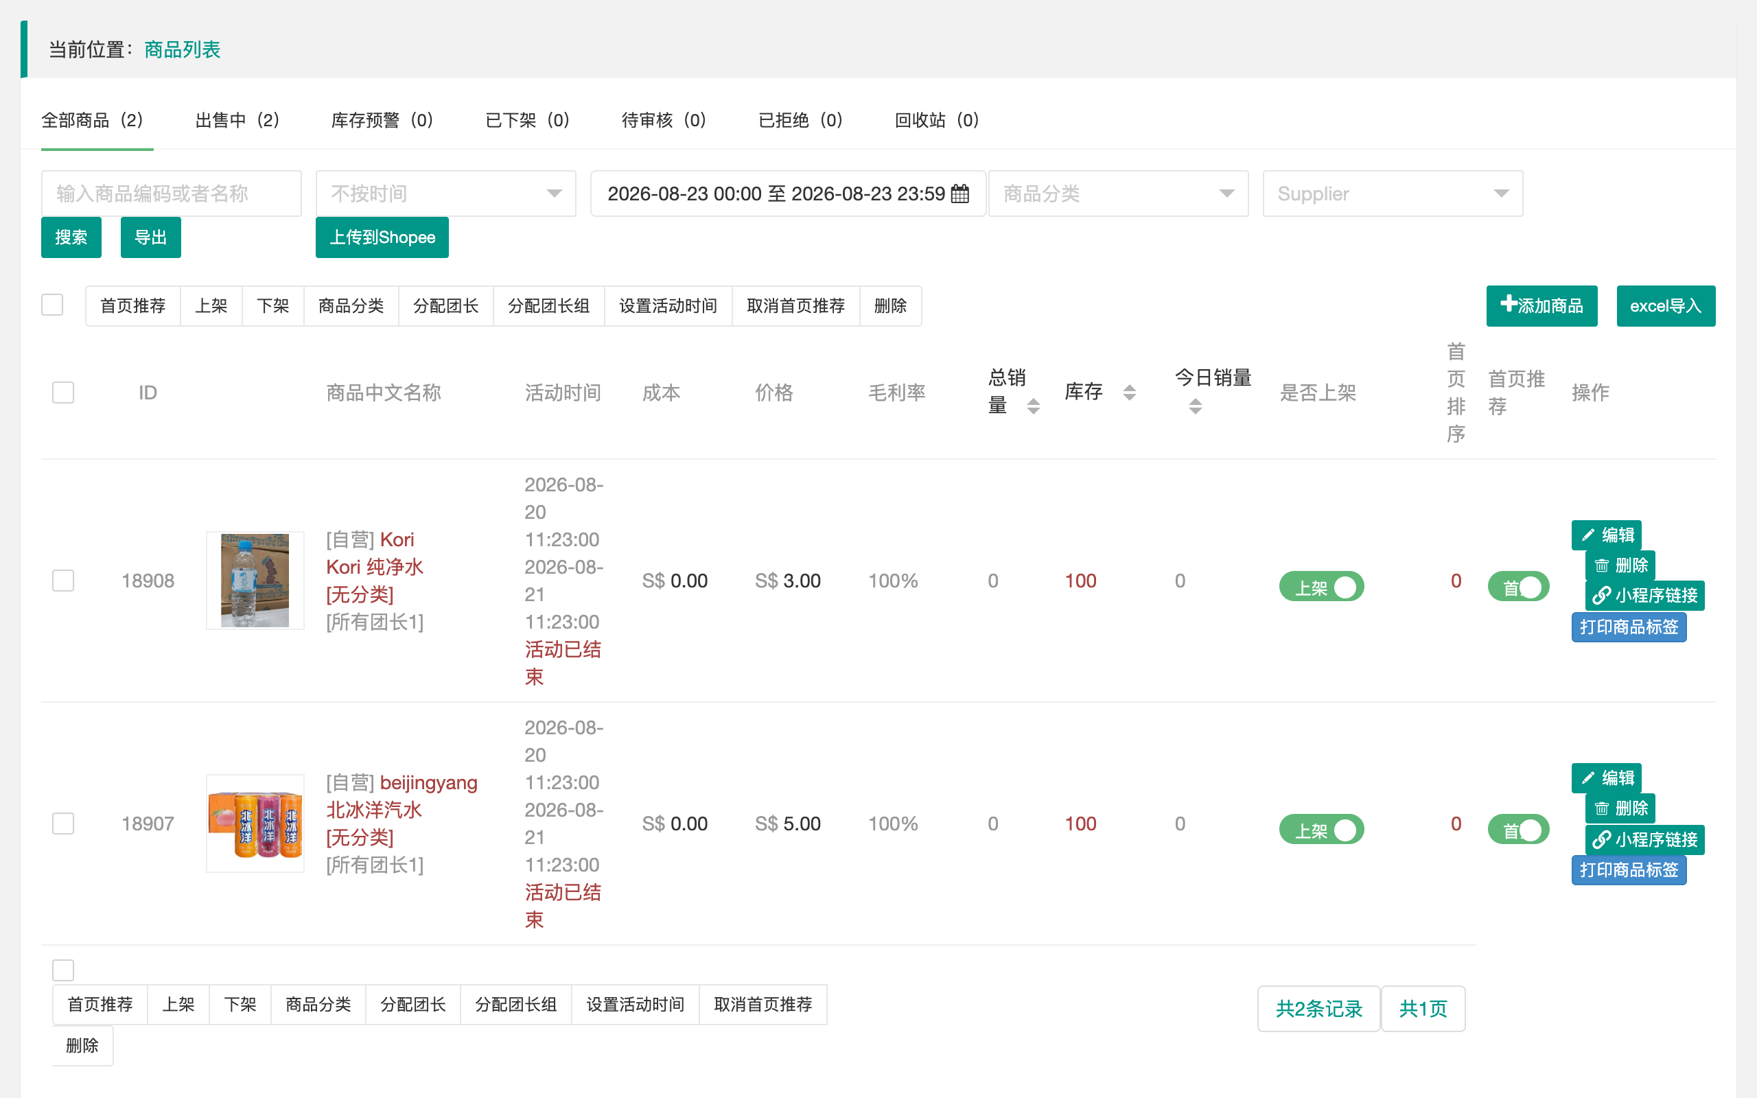Tick the checkbox above the bottom batch action bar
Image resolution: width=1757 pixels, height=1098 pixels.
(63, 970)
